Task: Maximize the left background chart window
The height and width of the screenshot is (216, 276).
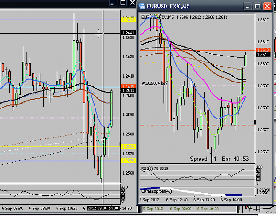Action: click(122, 3)
